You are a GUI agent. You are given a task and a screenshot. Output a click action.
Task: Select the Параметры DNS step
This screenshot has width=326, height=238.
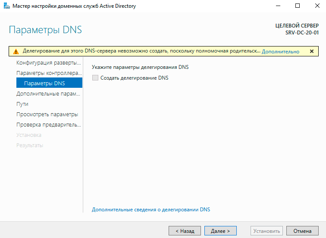[49, 83]
